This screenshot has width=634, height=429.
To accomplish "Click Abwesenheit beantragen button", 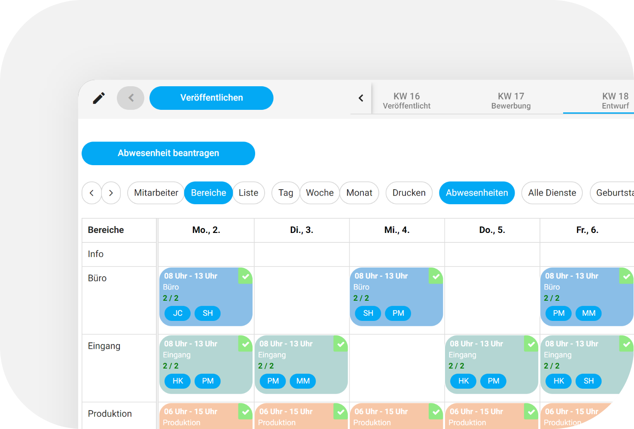I will [x=168, y=153].
